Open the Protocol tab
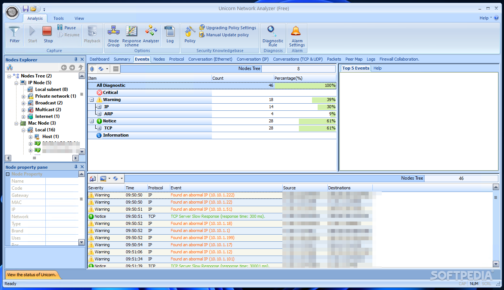This screenshot has height=290, width=504. coord(176,59)
